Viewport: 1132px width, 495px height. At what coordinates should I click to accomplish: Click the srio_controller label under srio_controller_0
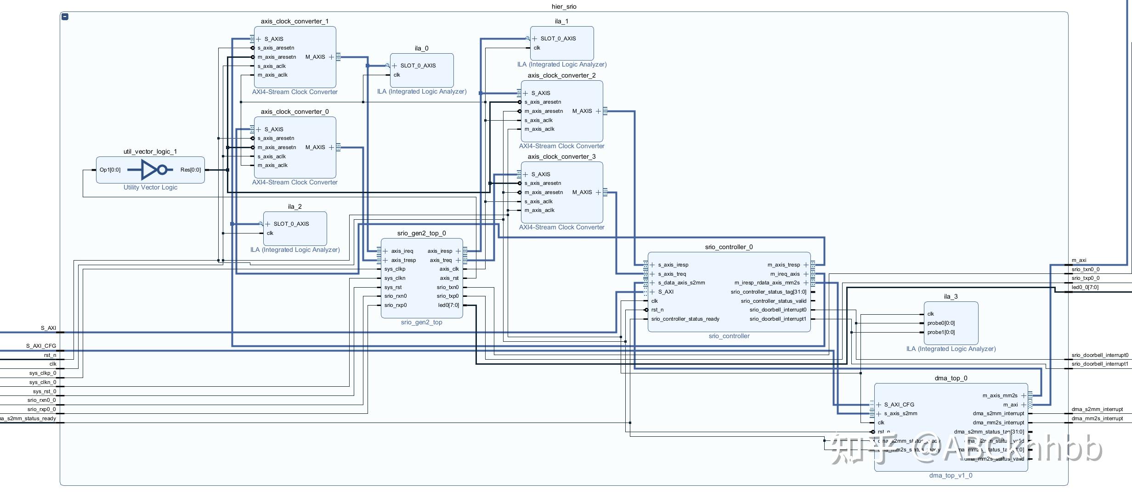(729, 336)
